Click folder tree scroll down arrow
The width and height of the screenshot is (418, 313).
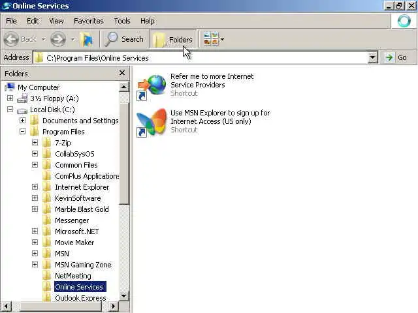pyautogui.click(x=123, y=295)
